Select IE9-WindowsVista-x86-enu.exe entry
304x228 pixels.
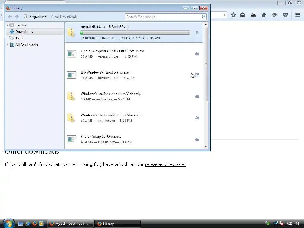click(134, 75)
